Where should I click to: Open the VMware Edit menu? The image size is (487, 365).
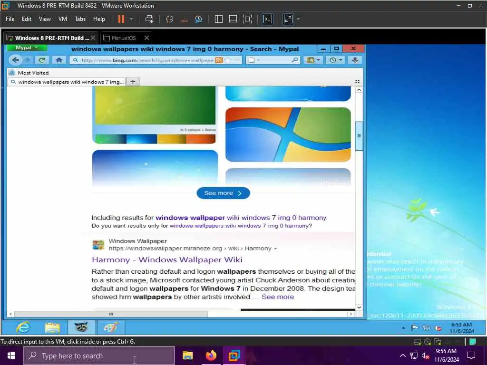point(27,19)
